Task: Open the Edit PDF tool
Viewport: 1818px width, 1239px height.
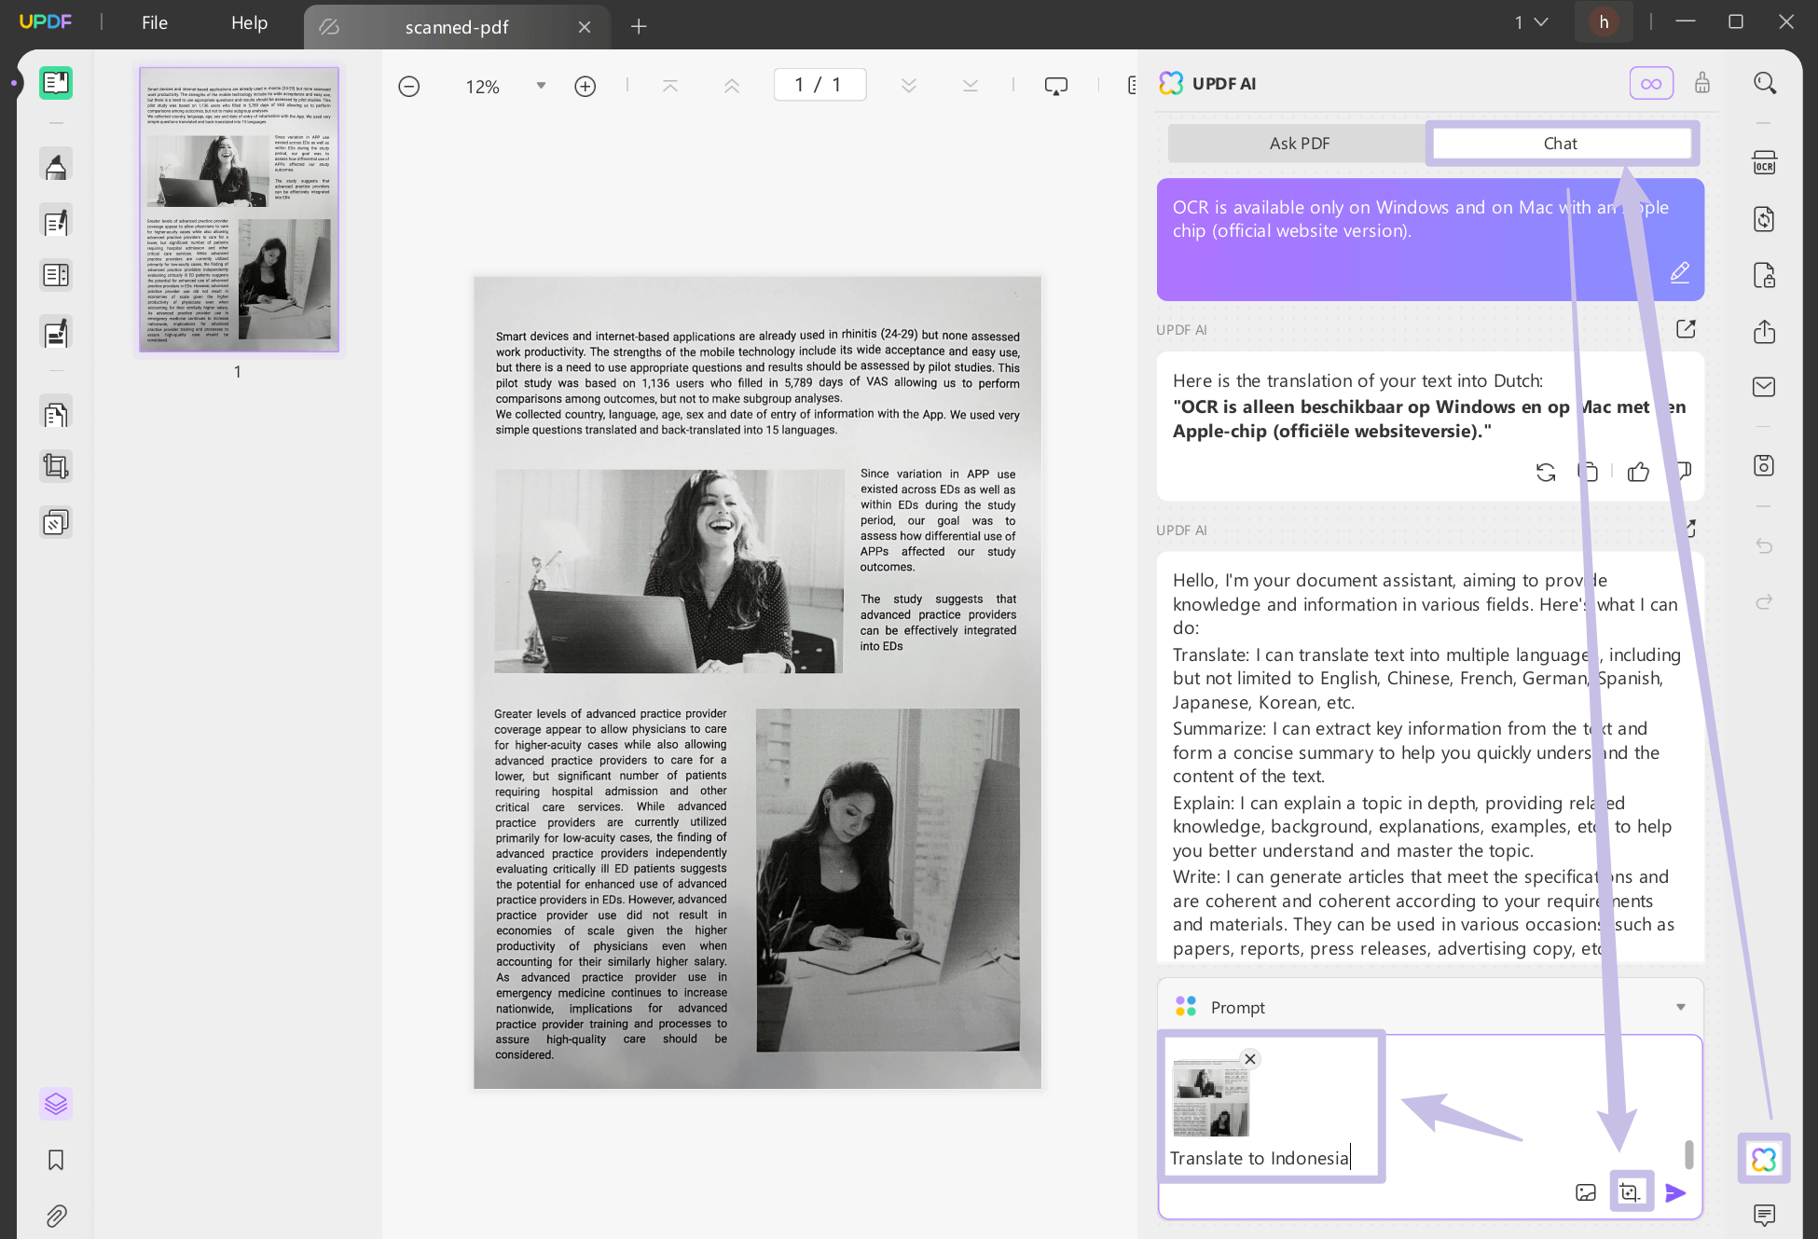Action: coord(56,221)
